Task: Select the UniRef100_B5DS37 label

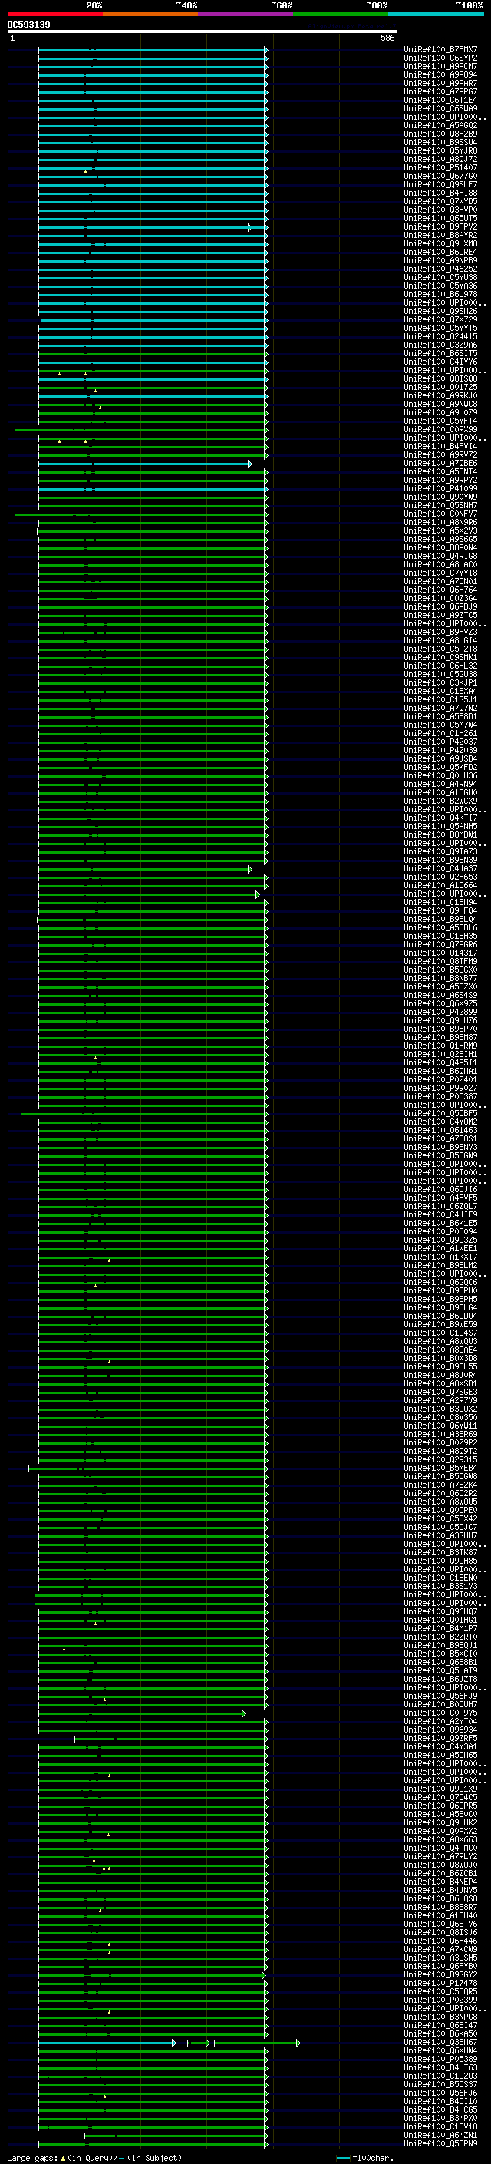Action: (440, 2084)
